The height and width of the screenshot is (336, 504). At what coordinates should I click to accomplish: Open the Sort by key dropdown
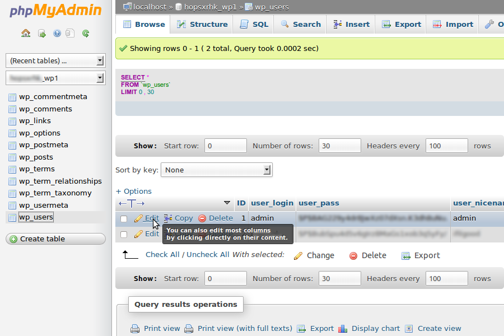(216, 170)
